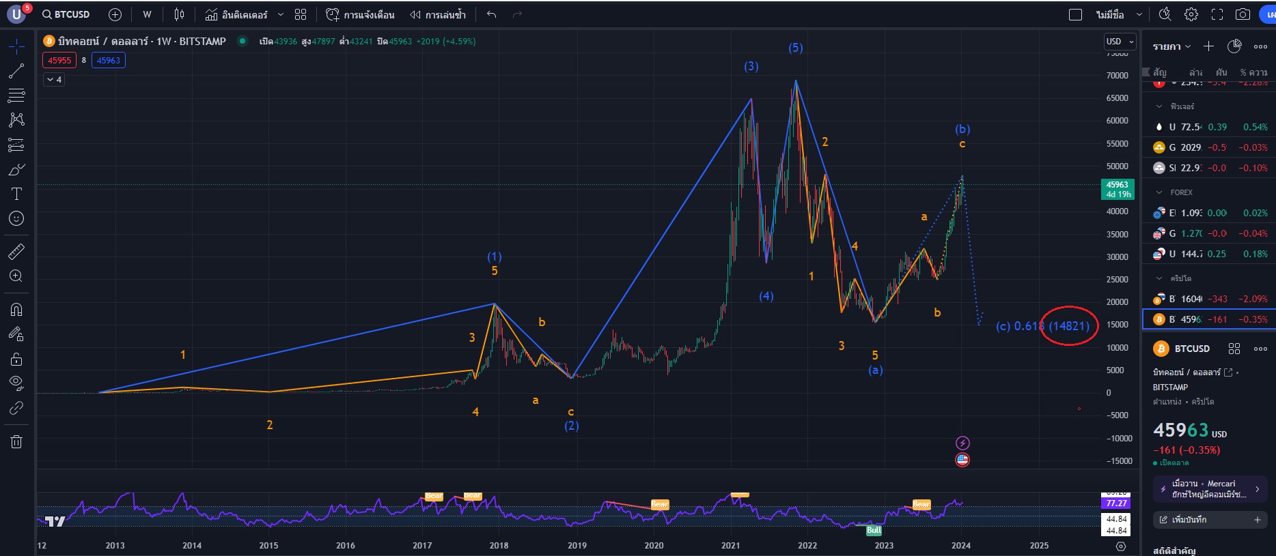Click the red sell price 45955
This screenshot has width=1276, height=556.
(x=59, y=60)
